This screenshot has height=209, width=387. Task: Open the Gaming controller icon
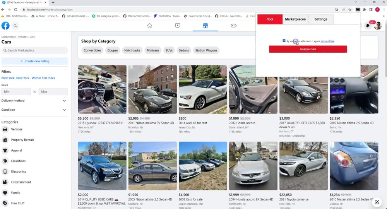click(233, 26)
